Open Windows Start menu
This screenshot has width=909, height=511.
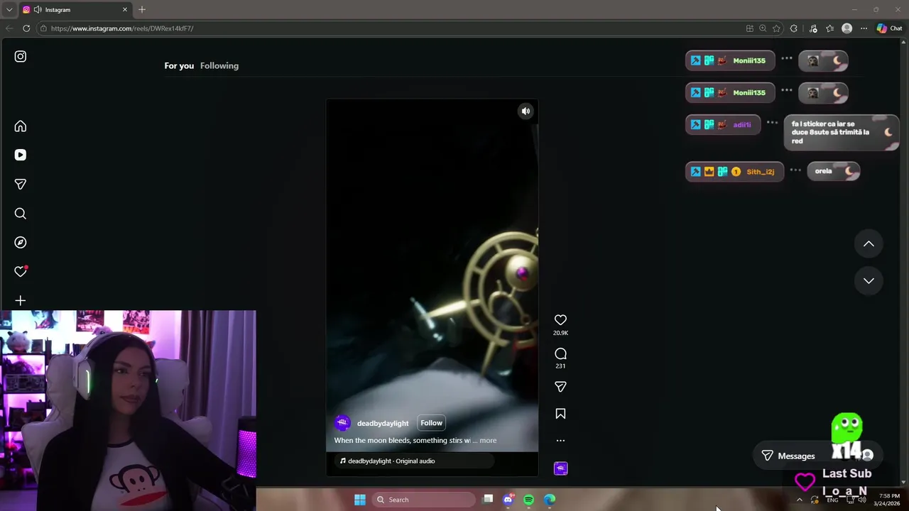click(x=360, y=500)
